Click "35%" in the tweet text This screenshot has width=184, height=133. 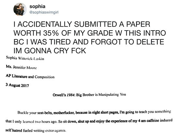(51, 33)
